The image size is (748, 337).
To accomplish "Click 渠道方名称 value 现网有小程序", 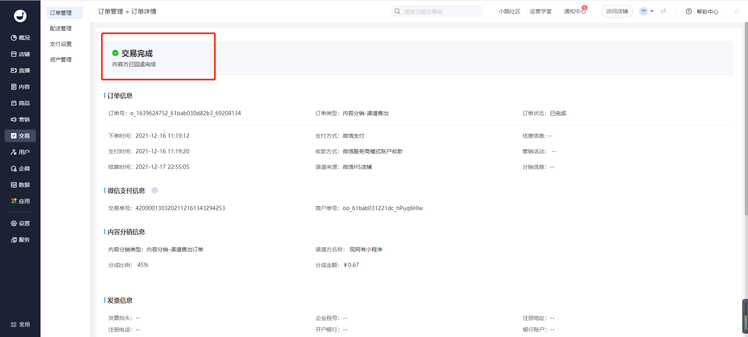I will [x=366, y=249].
